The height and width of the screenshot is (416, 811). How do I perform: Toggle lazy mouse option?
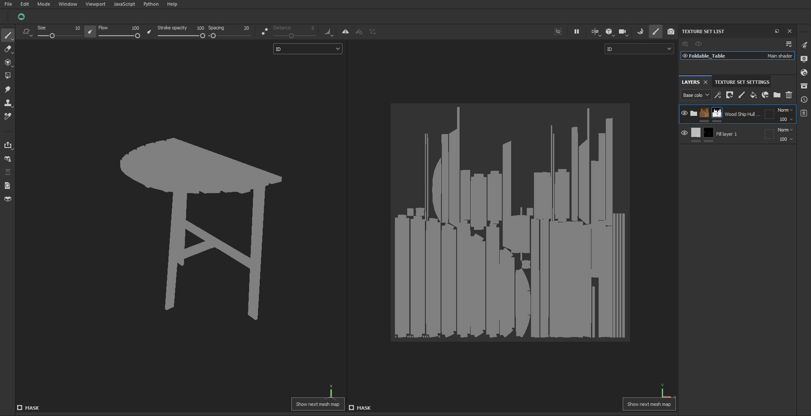tap(264, 32)
